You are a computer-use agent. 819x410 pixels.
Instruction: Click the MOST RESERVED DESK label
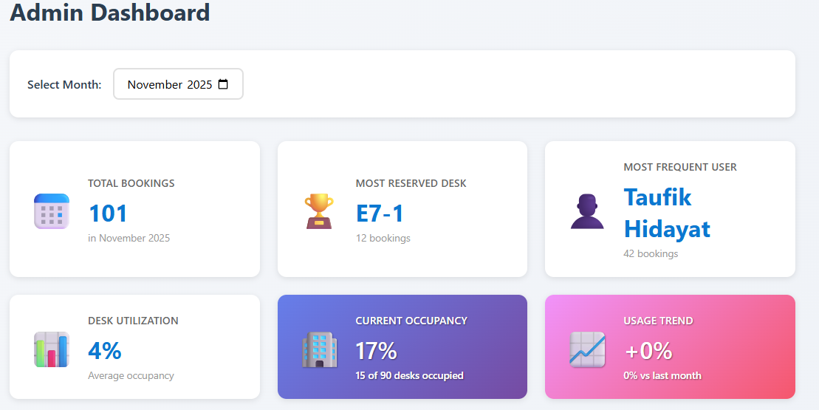pos(411,183)
